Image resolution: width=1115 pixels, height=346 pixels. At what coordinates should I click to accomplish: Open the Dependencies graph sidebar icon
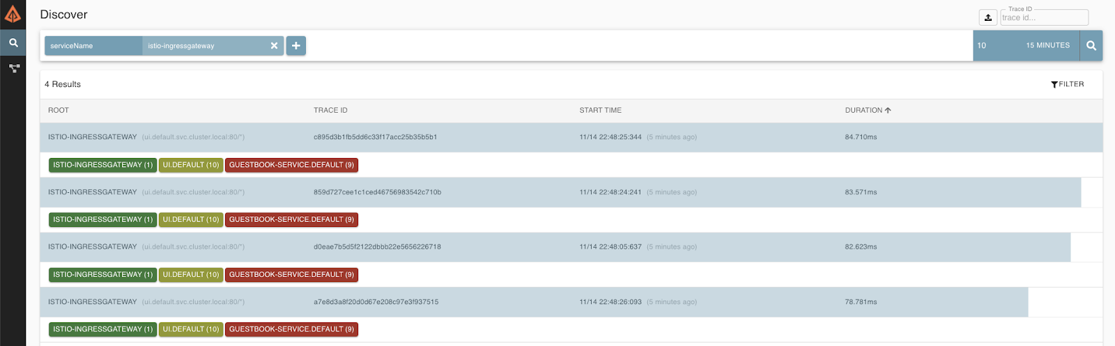[13, 68]
